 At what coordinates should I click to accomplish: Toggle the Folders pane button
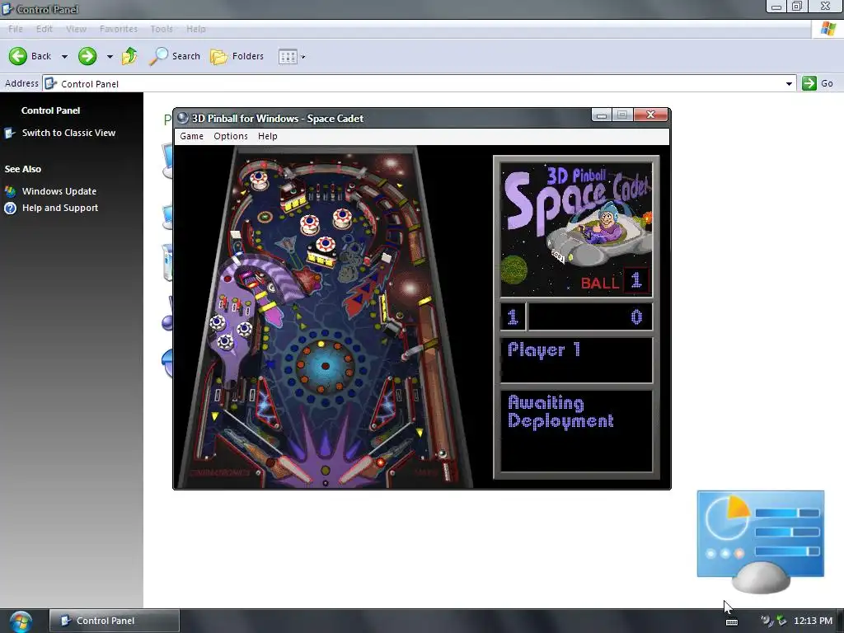tap(237, 56)
